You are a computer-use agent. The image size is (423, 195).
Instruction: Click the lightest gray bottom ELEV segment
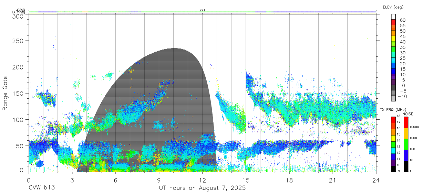[x=393, y=98]
